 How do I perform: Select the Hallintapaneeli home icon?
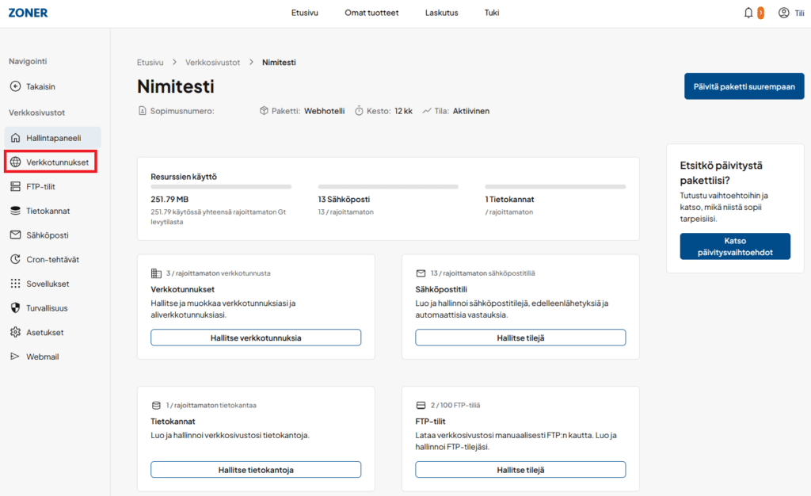15,138
